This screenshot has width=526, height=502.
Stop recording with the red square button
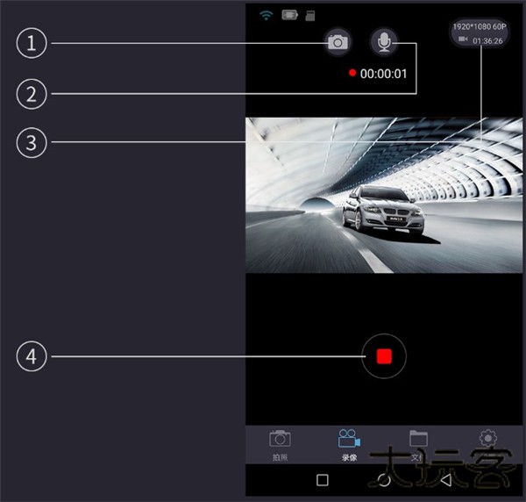[x=383, y=355]
